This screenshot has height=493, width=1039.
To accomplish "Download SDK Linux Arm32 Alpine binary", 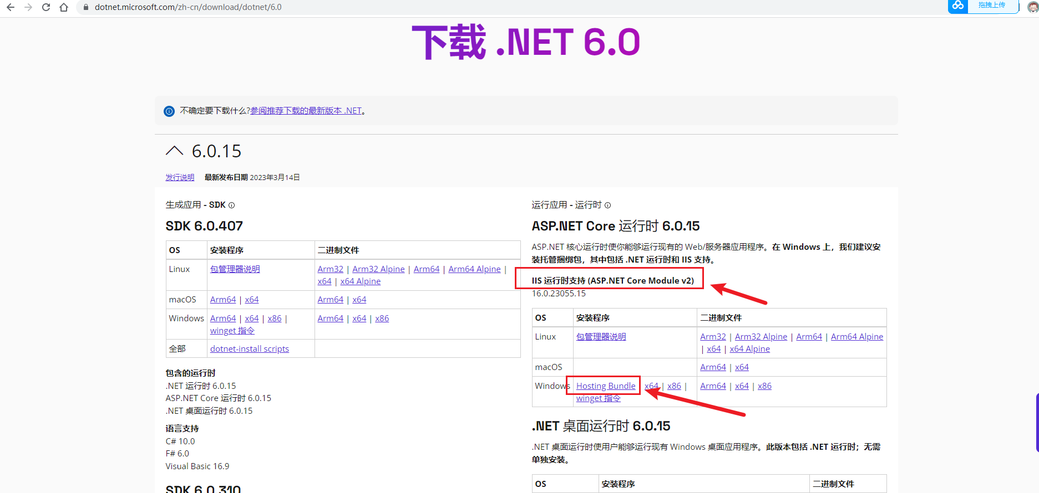I will coord(378,269).
